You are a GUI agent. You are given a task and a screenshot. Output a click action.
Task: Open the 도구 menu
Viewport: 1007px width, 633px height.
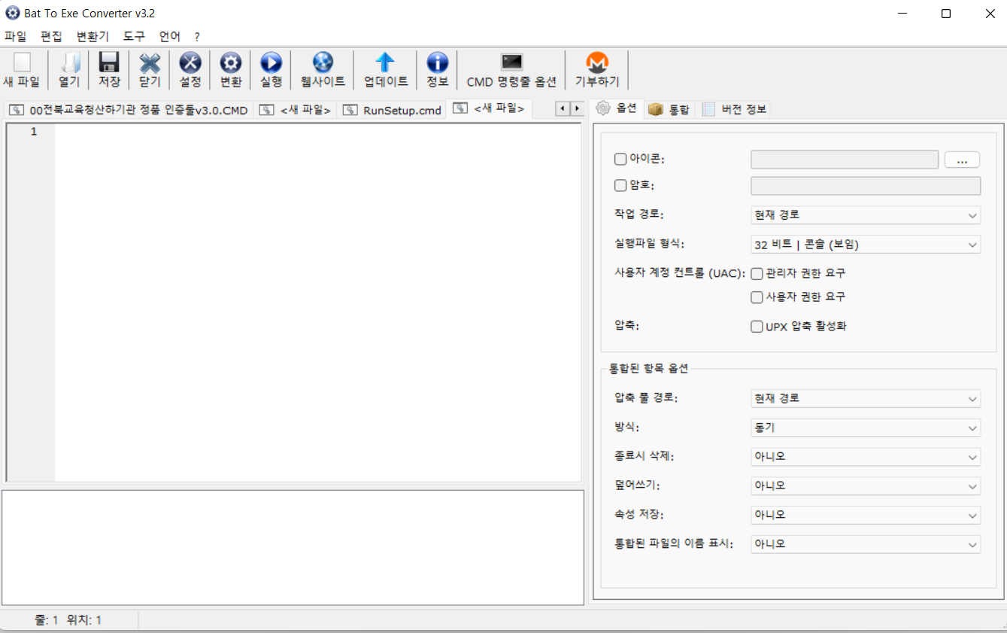134,36
